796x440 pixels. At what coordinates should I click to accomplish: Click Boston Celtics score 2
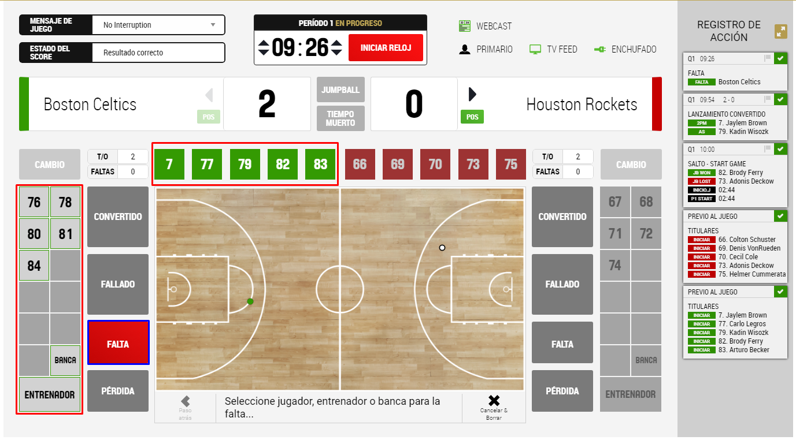[x=267, y=105]
